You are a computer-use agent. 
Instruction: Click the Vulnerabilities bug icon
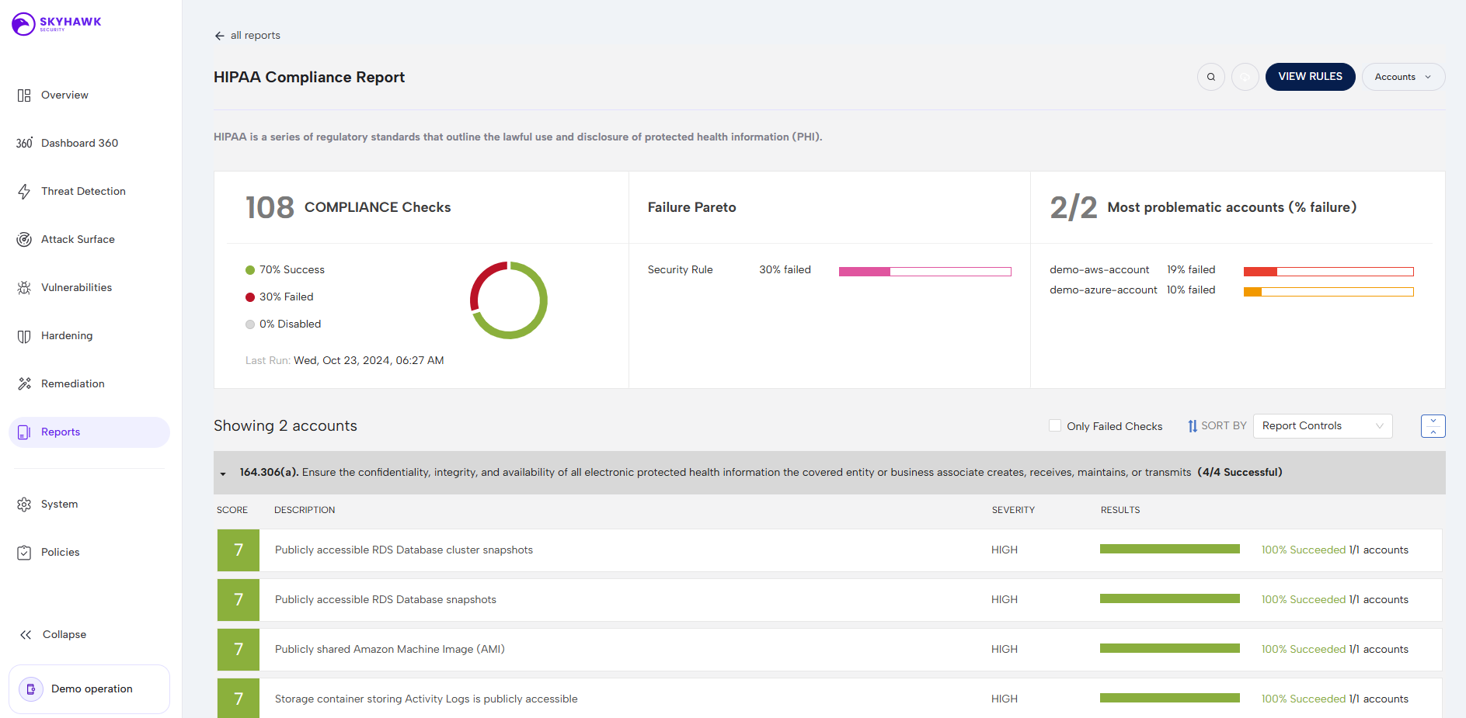click(x=24, y=288)
